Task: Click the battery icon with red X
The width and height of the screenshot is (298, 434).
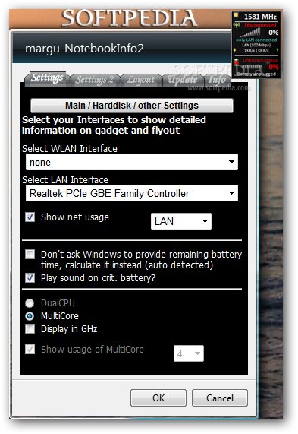Action: tap(237, 62)
